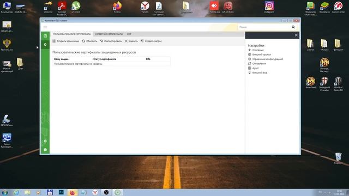The height and width of the screenshot is (196, 349).
Task: Select the Instagram desktop icon
Action: 269,7
